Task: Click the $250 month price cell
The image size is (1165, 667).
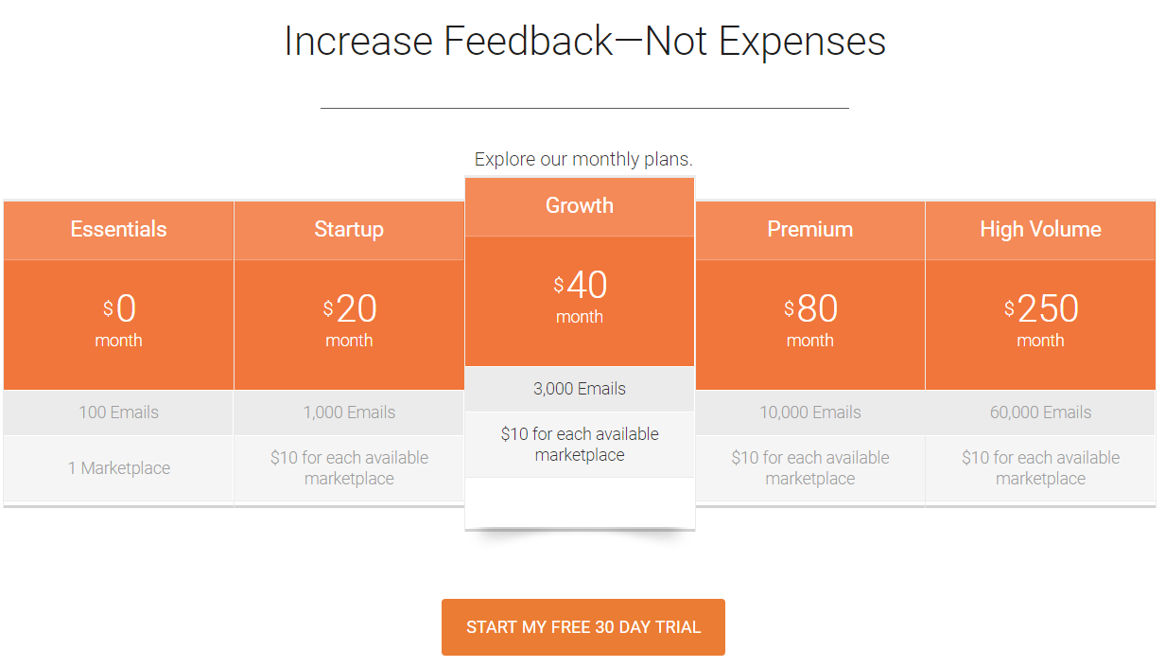Action: (1040, 322)
